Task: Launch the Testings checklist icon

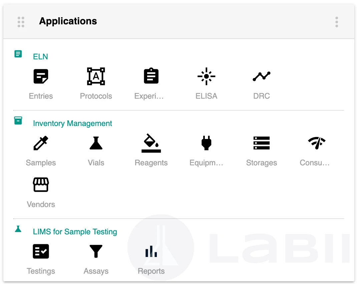Action: tap(41, 251)
